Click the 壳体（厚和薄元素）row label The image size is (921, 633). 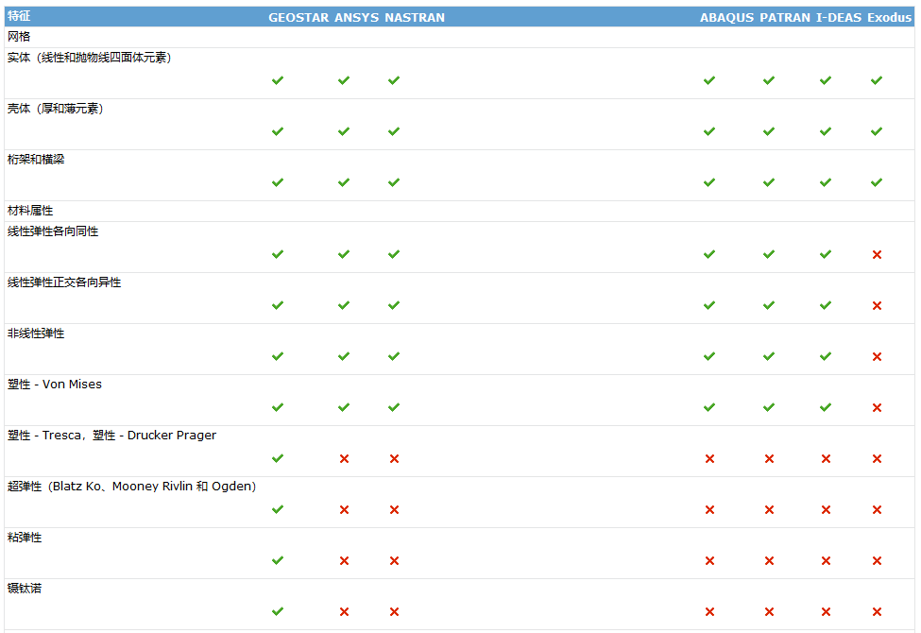55,109
